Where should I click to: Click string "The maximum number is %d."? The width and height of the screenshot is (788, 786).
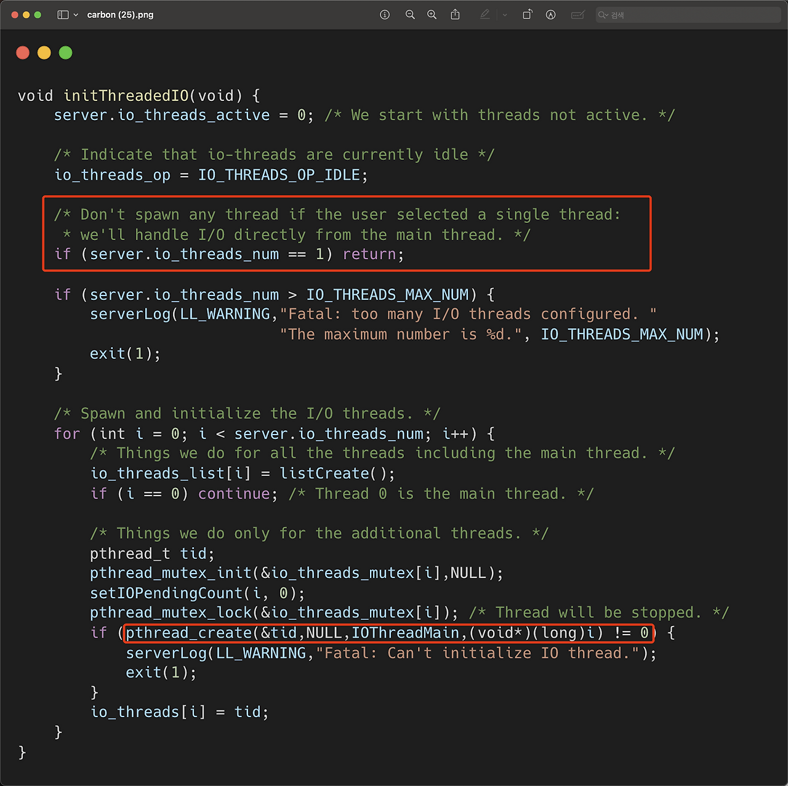401,335
